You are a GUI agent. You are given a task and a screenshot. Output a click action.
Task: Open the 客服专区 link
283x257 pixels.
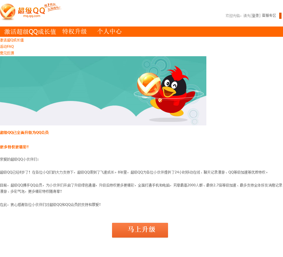(269, 16)
